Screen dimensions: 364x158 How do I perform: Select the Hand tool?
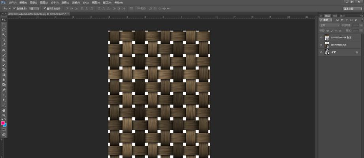coord(4,110)
